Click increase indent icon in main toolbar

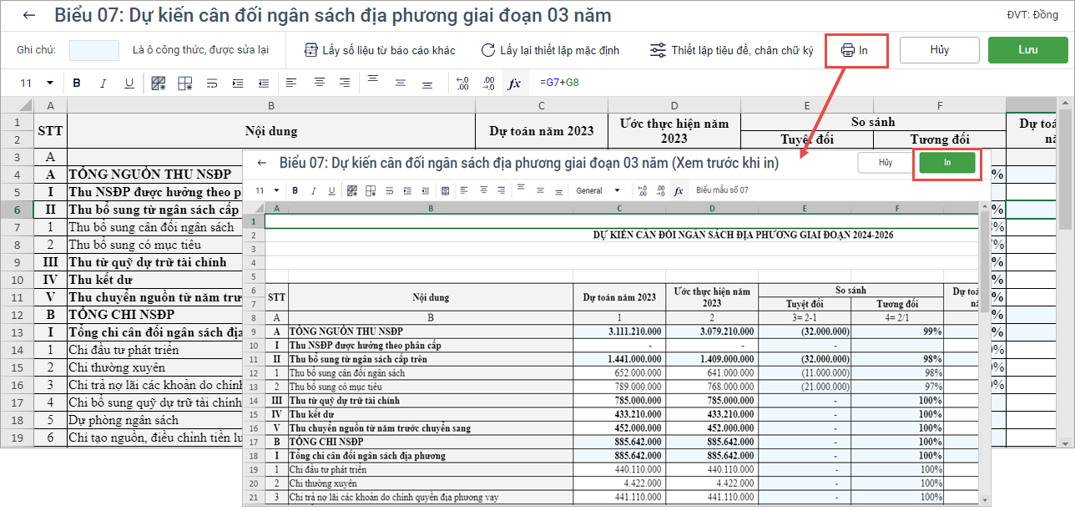238,83
